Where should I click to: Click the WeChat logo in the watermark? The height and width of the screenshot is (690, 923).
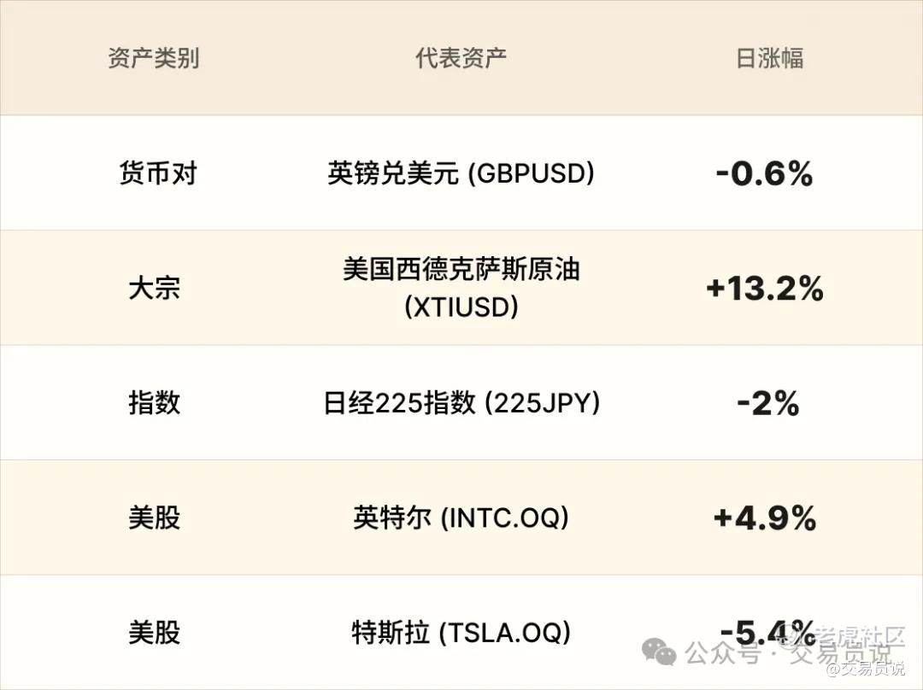[x=659, y=653]
